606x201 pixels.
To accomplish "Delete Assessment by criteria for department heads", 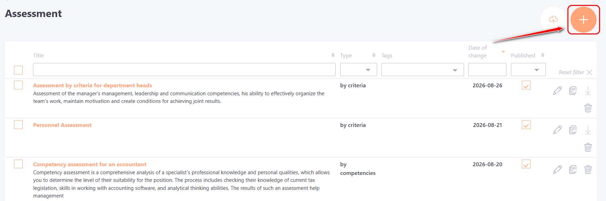I will pos(588,108).
